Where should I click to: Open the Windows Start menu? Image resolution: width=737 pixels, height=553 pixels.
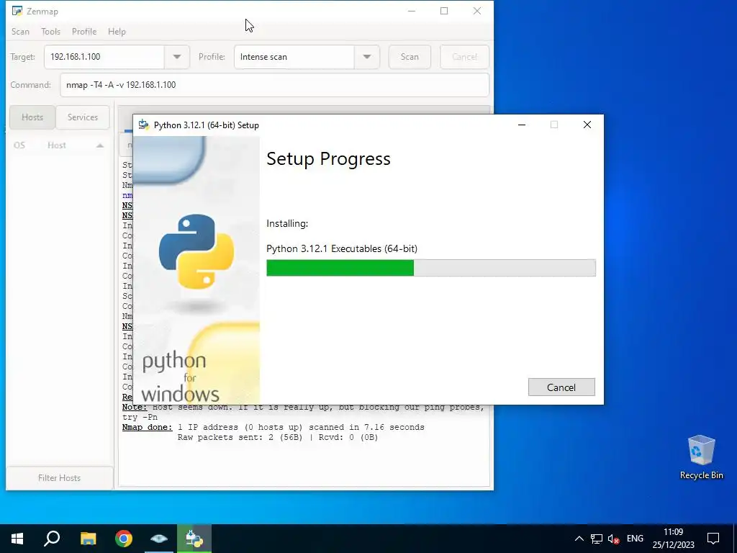coord(17,539)
